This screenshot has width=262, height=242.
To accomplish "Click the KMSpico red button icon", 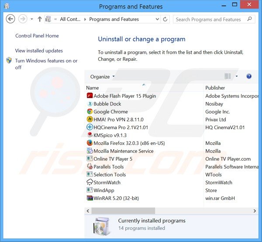I will [x=90, y=135].
